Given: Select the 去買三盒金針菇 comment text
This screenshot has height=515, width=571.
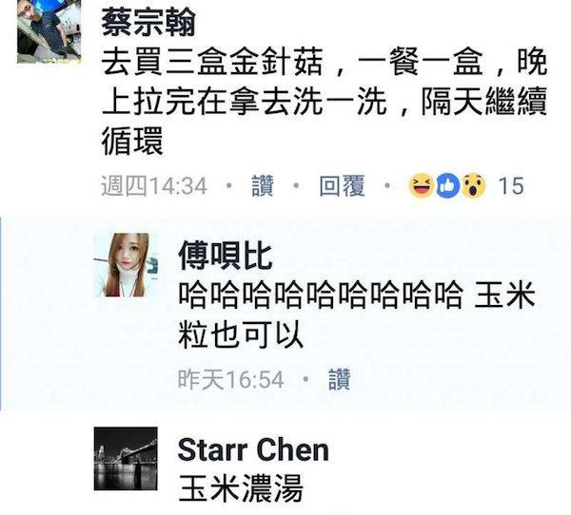Looking at the screenshot, I should point(325,101).
